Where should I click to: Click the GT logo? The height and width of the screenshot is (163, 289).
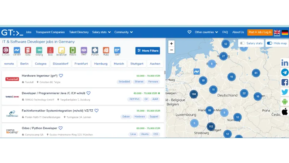pos(12,33)
